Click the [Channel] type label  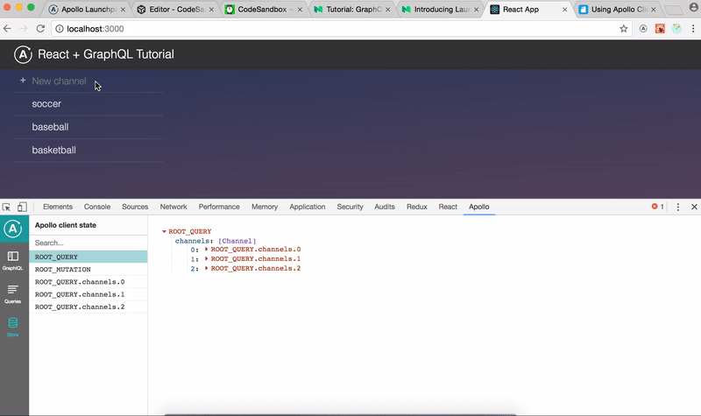coord(237,241)
